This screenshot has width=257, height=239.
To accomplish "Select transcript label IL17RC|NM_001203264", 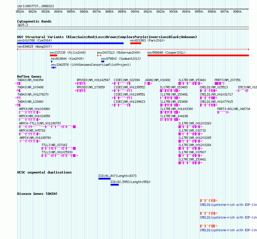I will (x=195, y=145).
